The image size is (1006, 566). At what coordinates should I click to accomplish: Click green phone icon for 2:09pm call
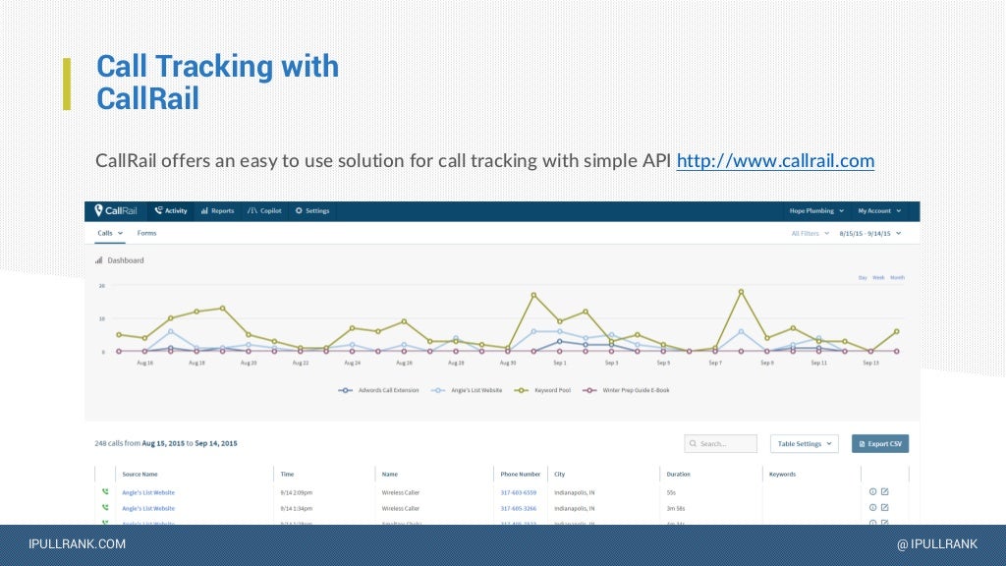pyautogui.click(x=105, y=491)
